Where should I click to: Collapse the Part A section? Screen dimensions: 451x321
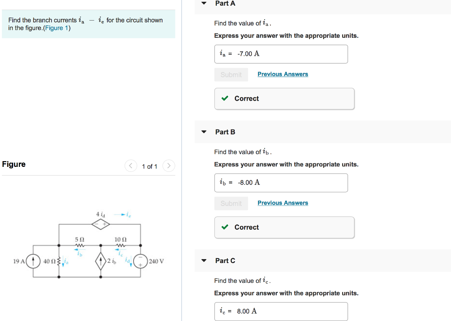click(x=203, y=3)
